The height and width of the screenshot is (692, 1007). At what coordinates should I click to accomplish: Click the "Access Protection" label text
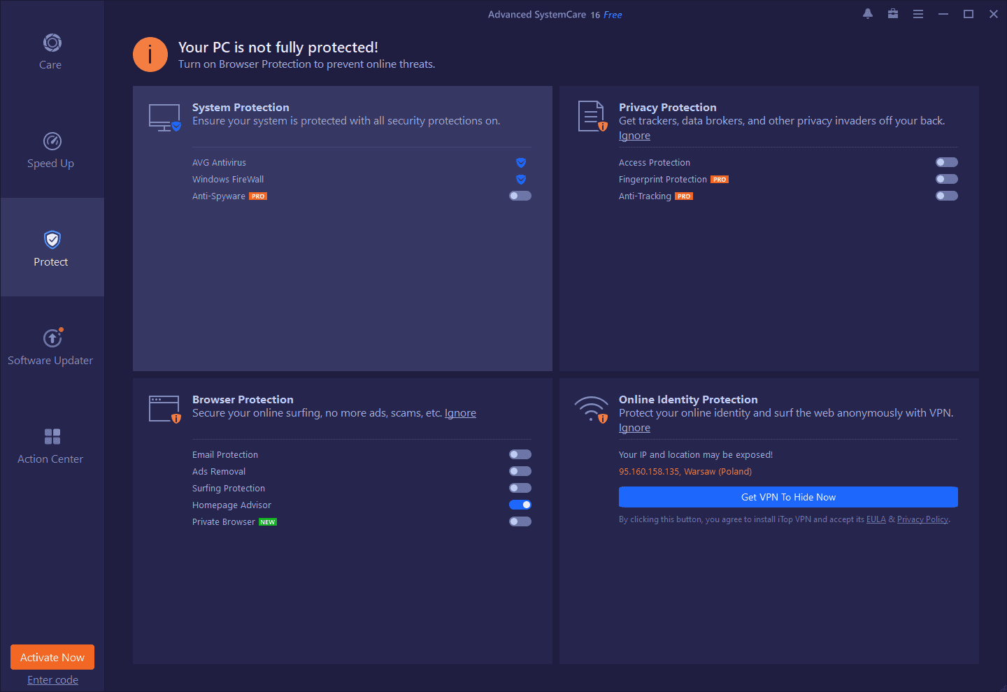coord(655,163)
